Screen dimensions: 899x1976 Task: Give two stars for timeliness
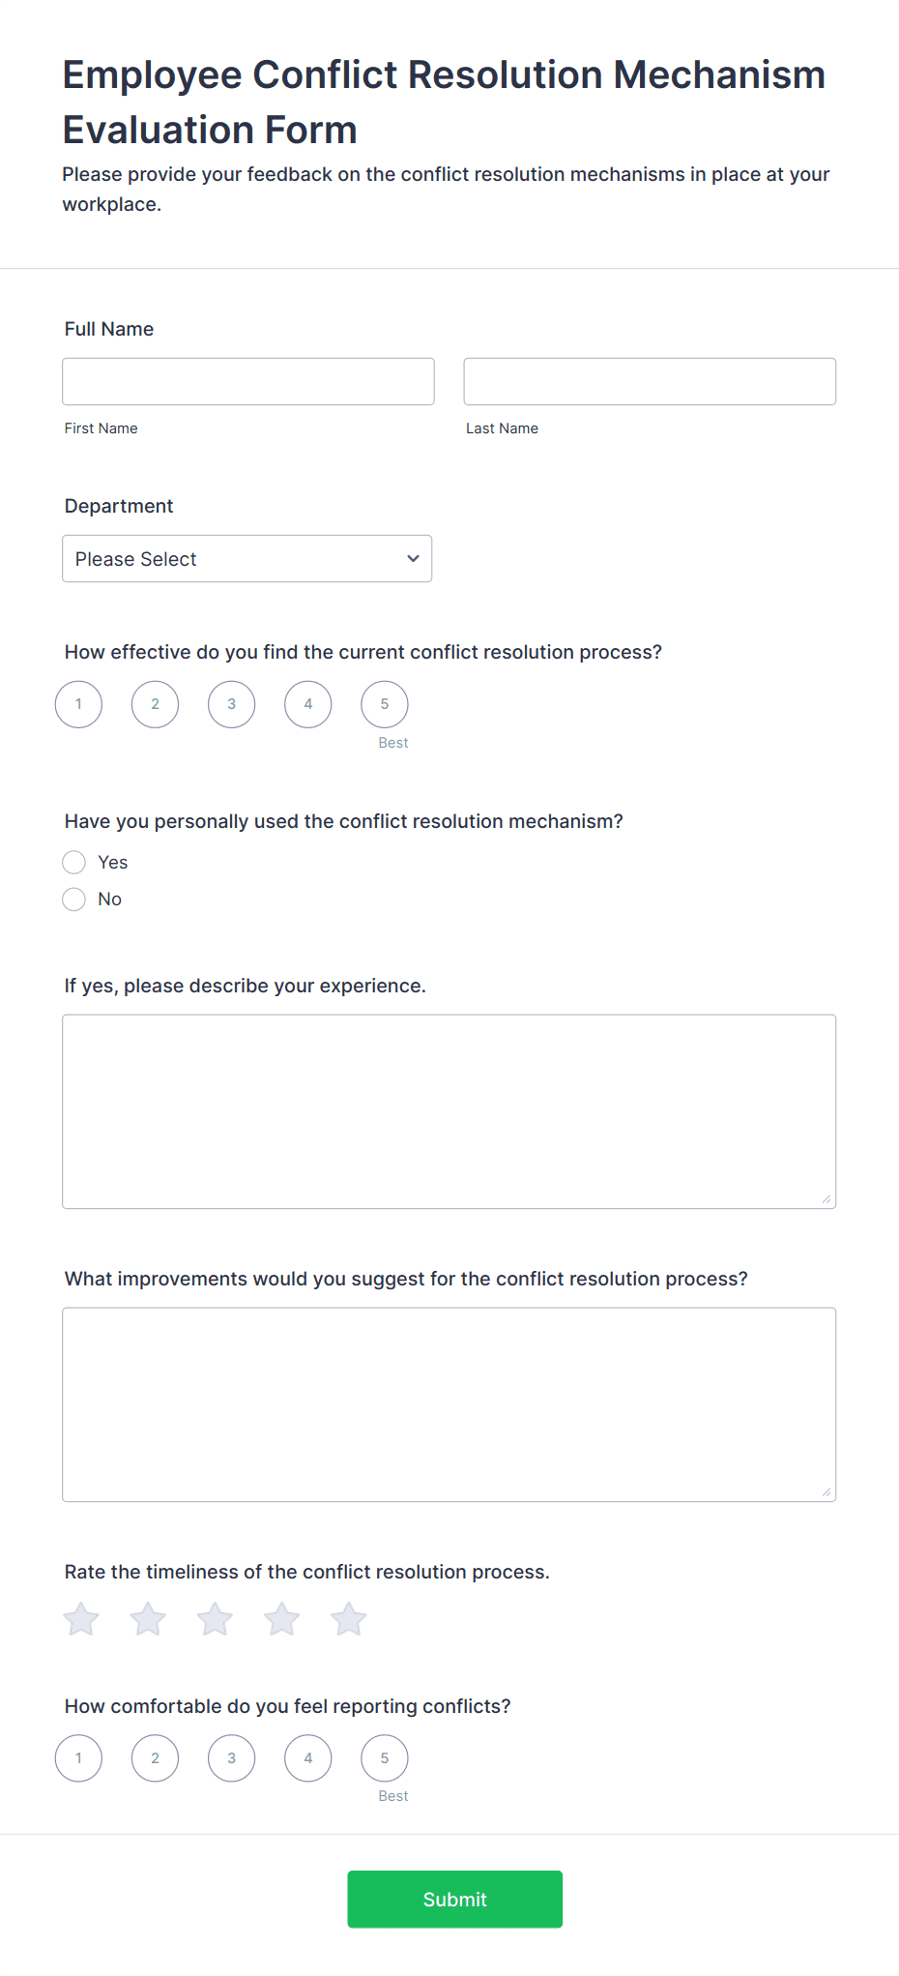pos(147,1618)
